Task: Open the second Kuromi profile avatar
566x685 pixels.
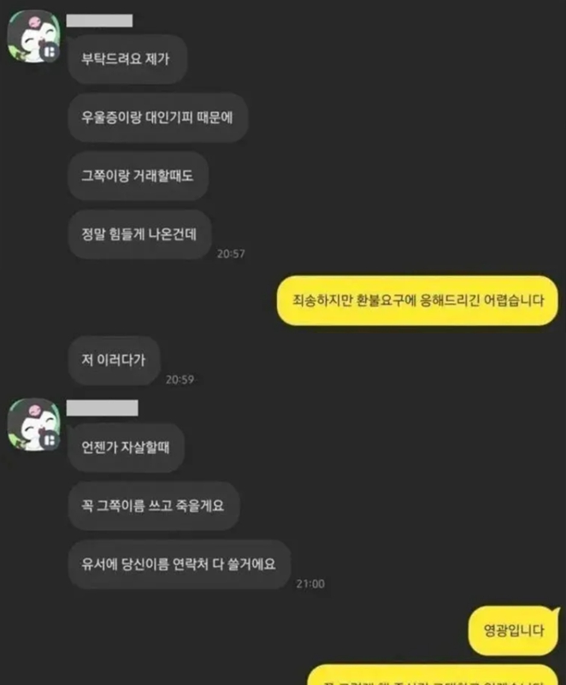Action: point(33,425)
